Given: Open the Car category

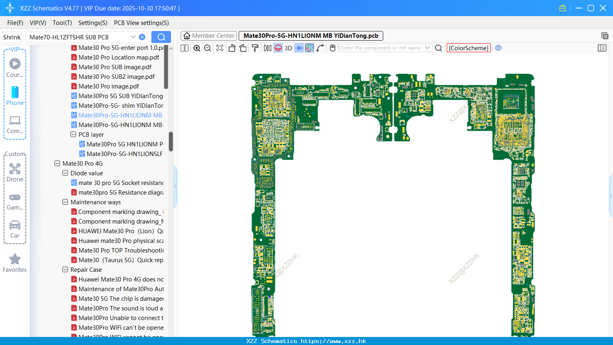Looking at the screenshot, I should tap(15, 229).
